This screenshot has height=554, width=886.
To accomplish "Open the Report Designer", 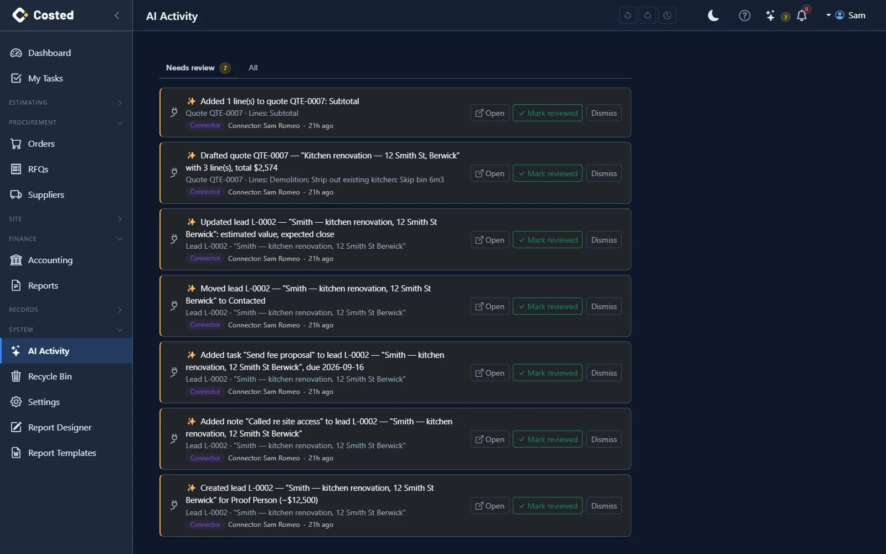I will tap(66, 427).
